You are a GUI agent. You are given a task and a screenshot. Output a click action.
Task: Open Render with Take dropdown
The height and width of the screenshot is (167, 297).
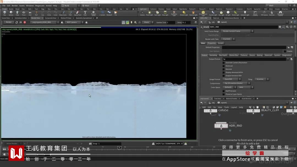[228, 39]
